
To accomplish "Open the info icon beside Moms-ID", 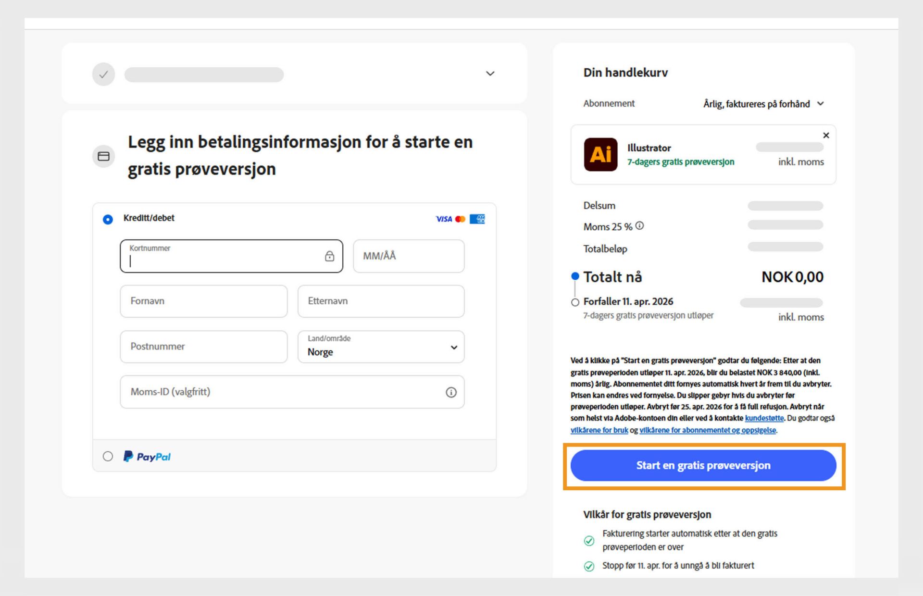I will (450, 392).
